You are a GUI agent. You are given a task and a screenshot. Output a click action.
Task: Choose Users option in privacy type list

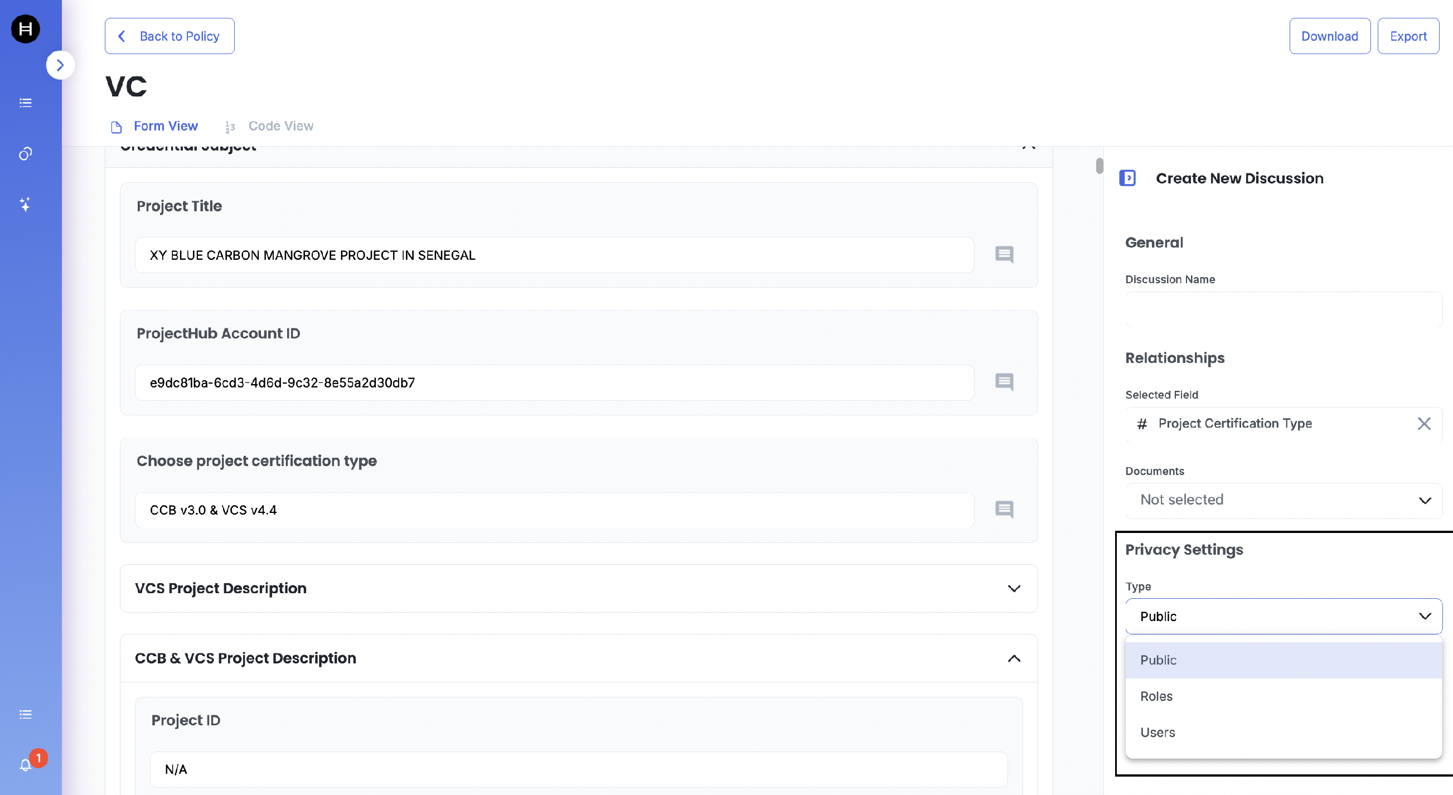coord(1157,733)
